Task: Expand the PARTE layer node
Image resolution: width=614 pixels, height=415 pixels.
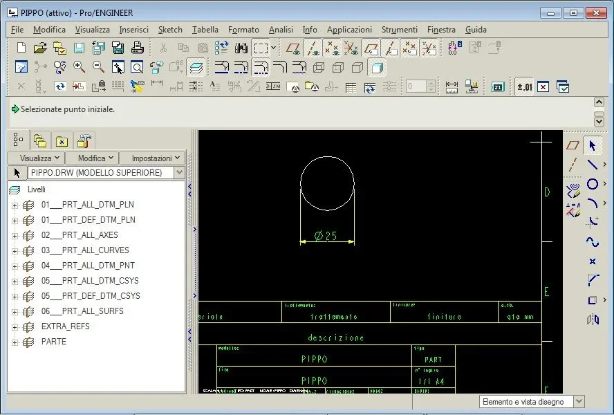Action: click(15, 343)
